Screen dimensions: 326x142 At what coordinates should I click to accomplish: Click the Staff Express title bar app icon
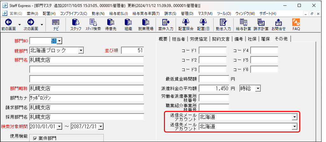5,5
